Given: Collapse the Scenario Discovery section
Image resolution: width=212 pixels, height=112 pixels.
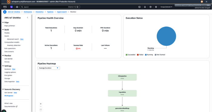Looking at the screenshot, I should 3,89.
